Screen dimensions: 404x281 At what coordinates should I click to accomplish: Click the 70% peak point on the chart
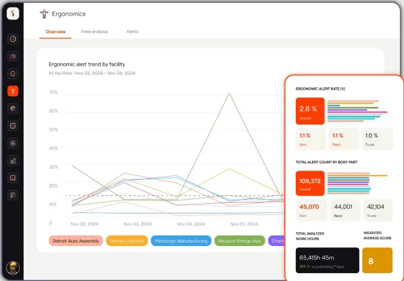tap(229, 93)
